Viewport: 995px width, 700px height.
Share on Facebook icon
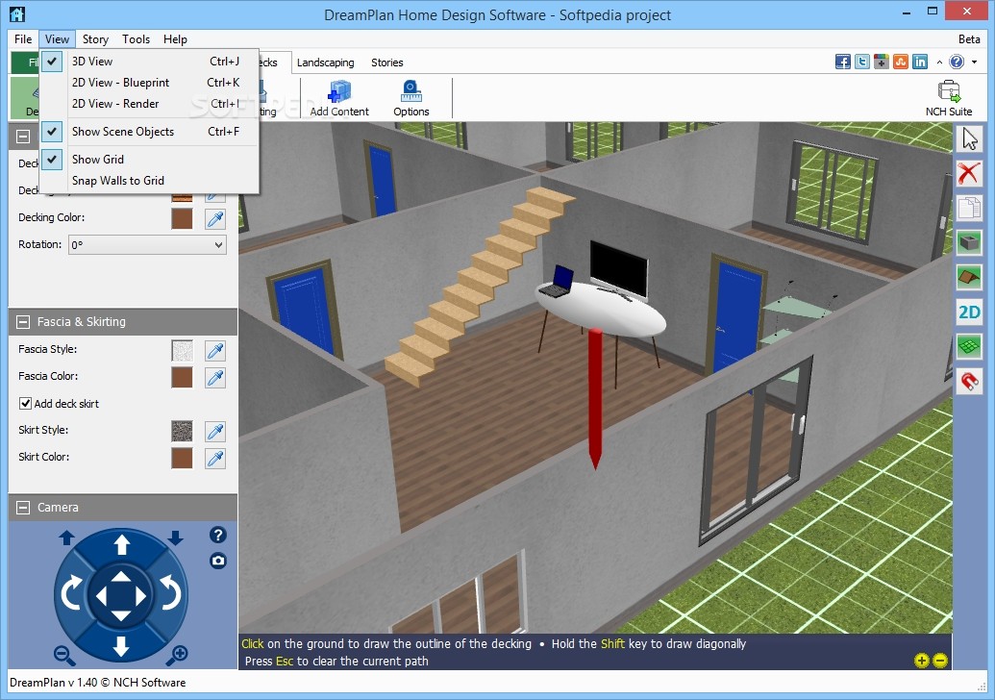pyautogui.click(x=843, y=62)
